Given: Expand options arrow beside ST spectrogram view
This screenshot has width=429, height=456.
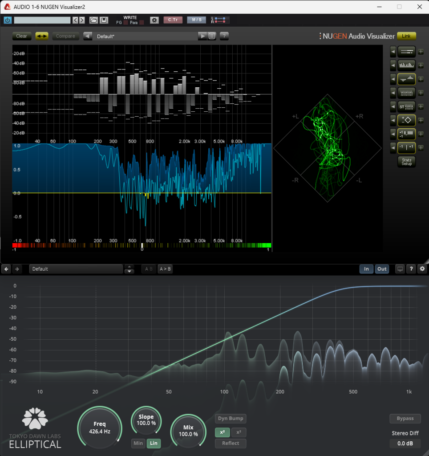Looking at the screenshot, I should click(393, 106).
